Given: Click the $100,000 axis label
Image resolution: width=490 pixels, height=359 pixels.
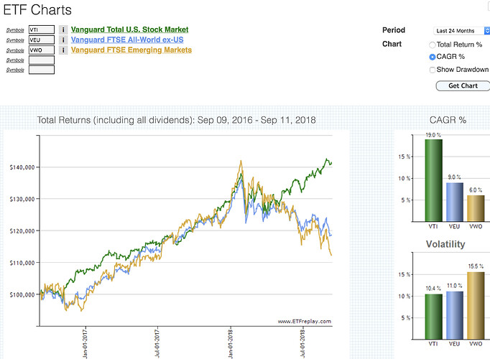Looking at the screenshot, I should tap(22, 294).
